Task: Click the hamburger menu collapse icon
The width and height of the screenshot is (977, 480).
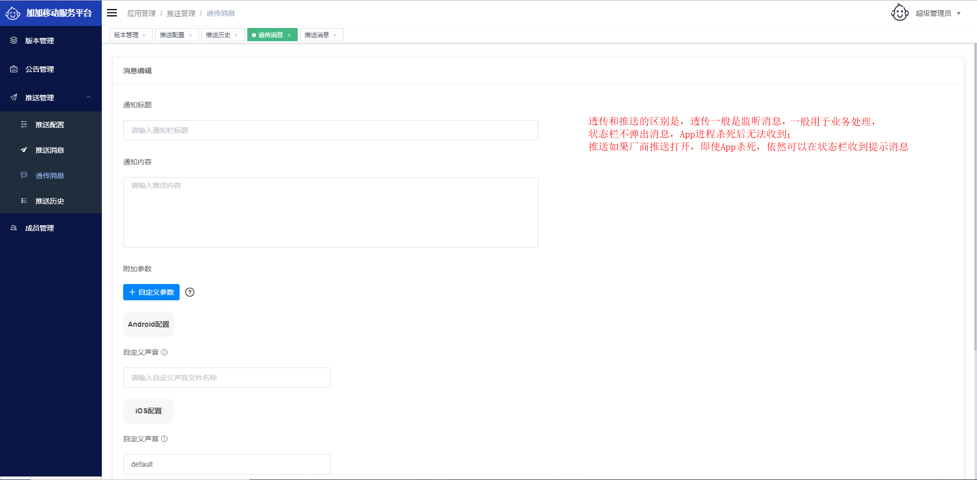Action: click(x=112, y=13)
